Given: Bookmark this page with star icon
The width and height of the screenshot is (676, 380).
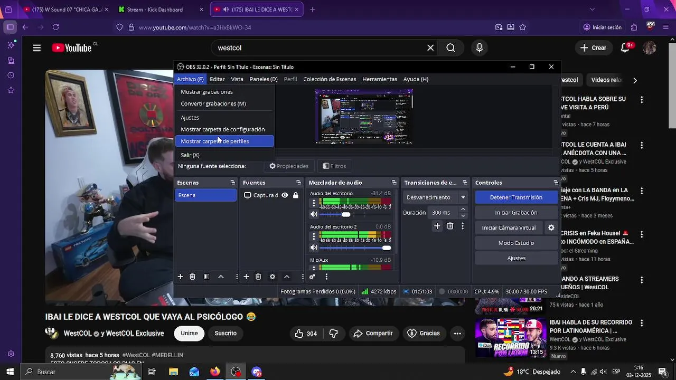Looking at the screenshot, I should coord(523,27).
